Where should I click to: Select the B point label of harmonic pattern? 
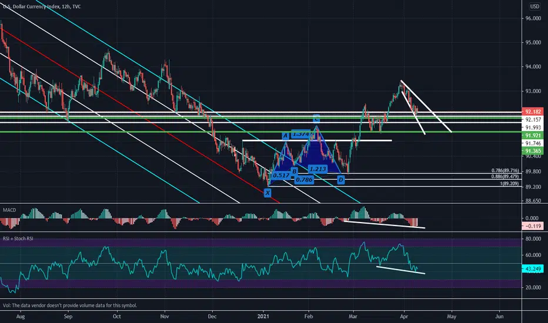point(294,171)
